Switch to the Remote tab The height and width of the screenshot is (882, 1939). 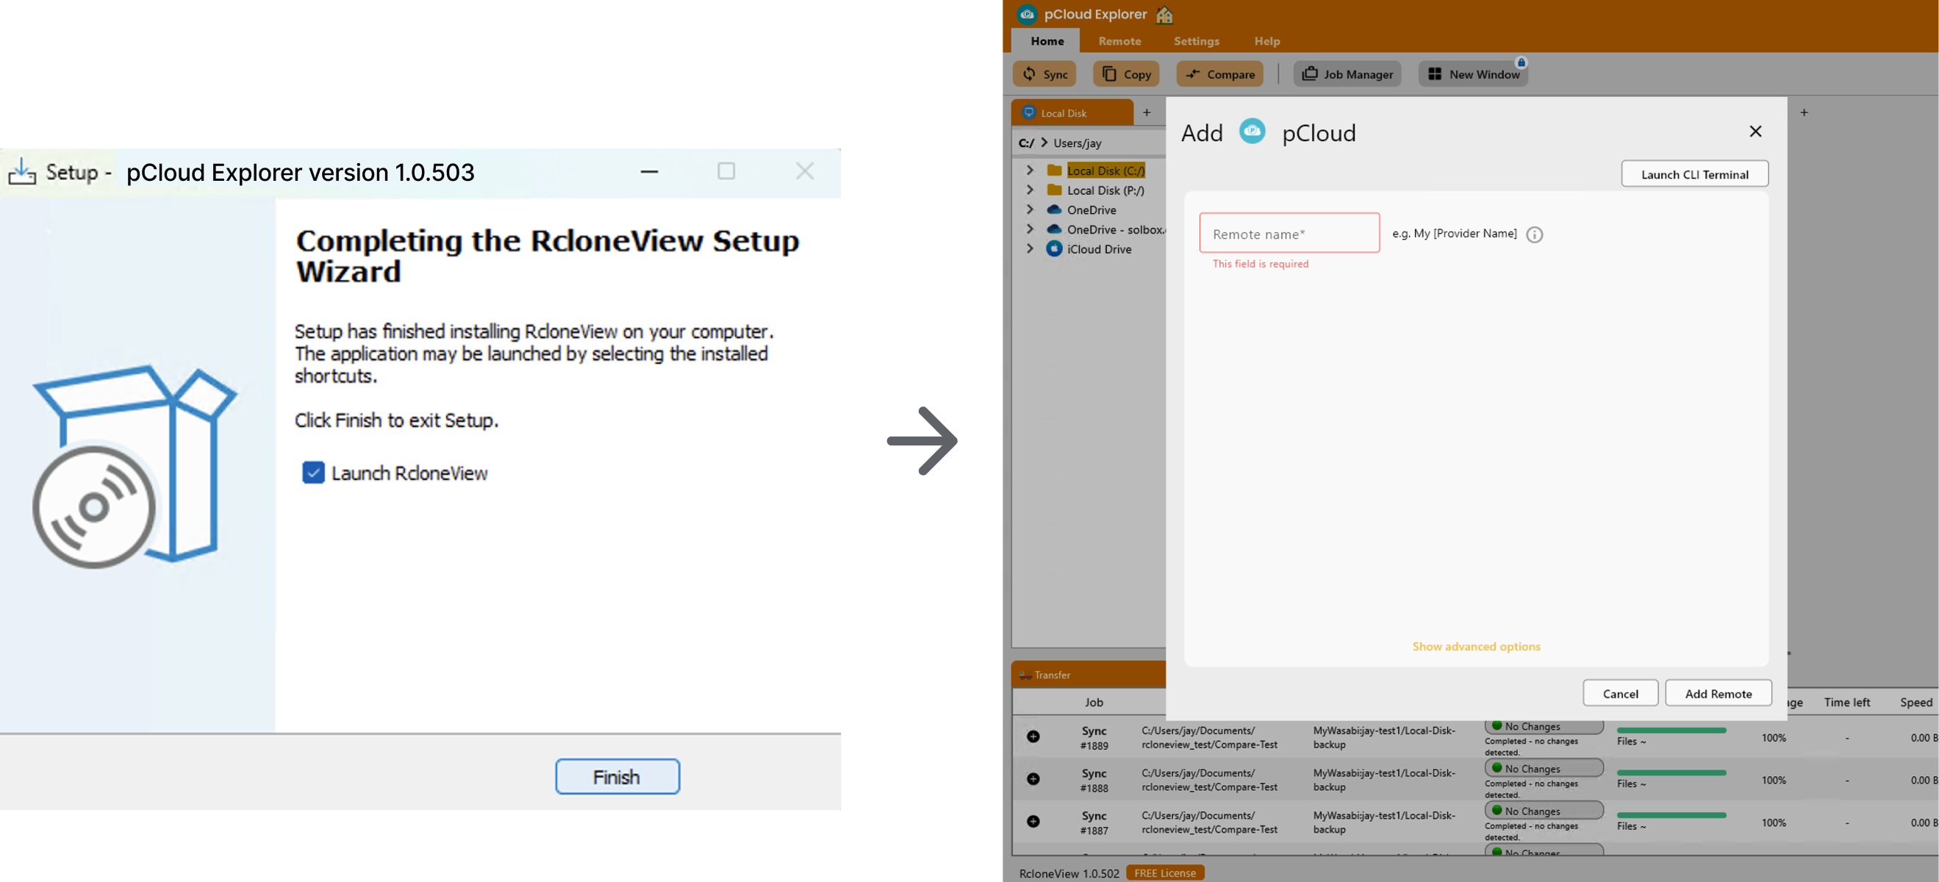(1119, 41)
